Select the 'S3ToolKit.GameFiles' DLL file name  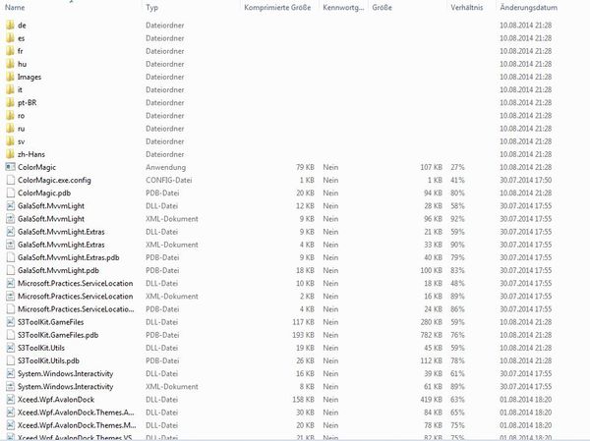[50, 322]
